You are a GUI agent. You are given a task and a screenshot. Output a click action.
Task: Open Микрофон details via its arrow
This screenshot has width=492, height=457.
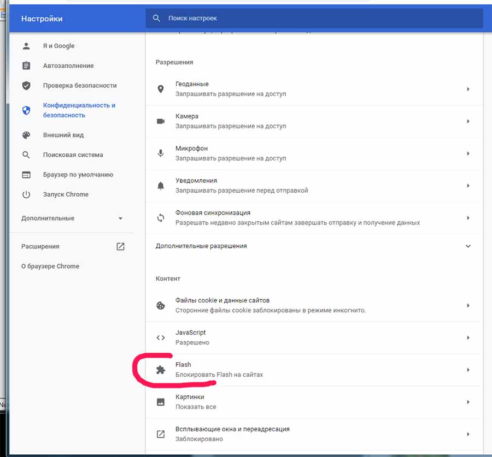click(468, 153)
